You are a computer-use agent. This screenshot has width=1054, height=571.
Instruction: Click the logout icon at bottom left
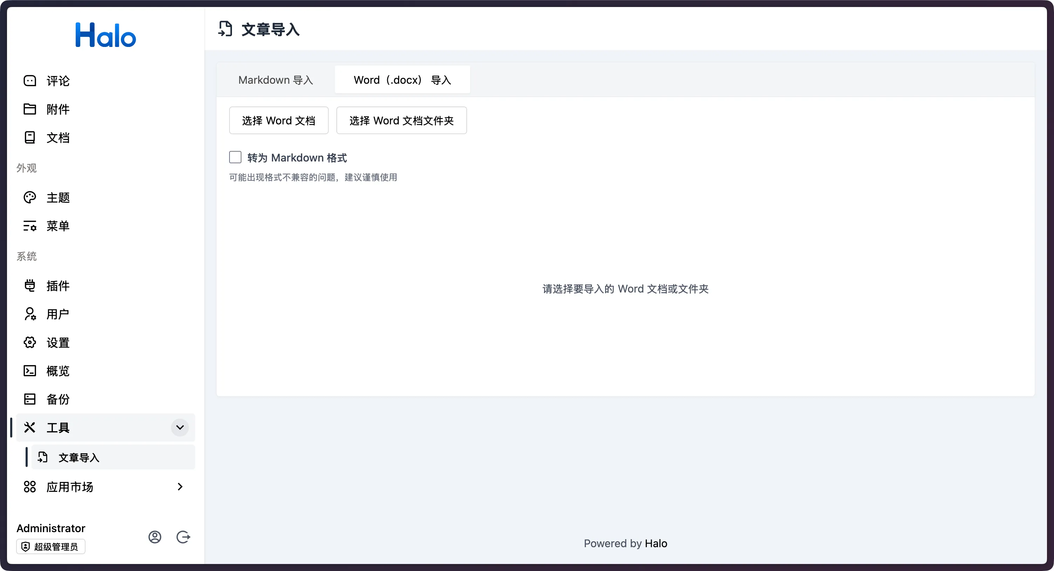[x=183, y=537]
